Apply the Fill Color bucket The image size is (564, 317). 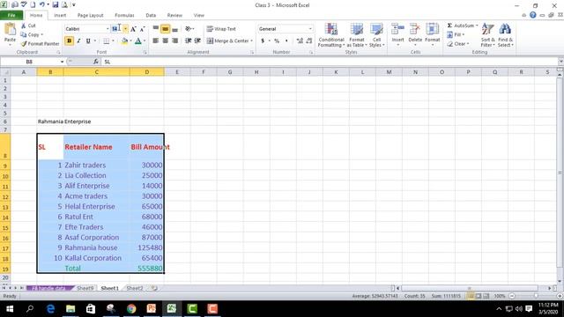pyautogui.click(x=124, y=41)
